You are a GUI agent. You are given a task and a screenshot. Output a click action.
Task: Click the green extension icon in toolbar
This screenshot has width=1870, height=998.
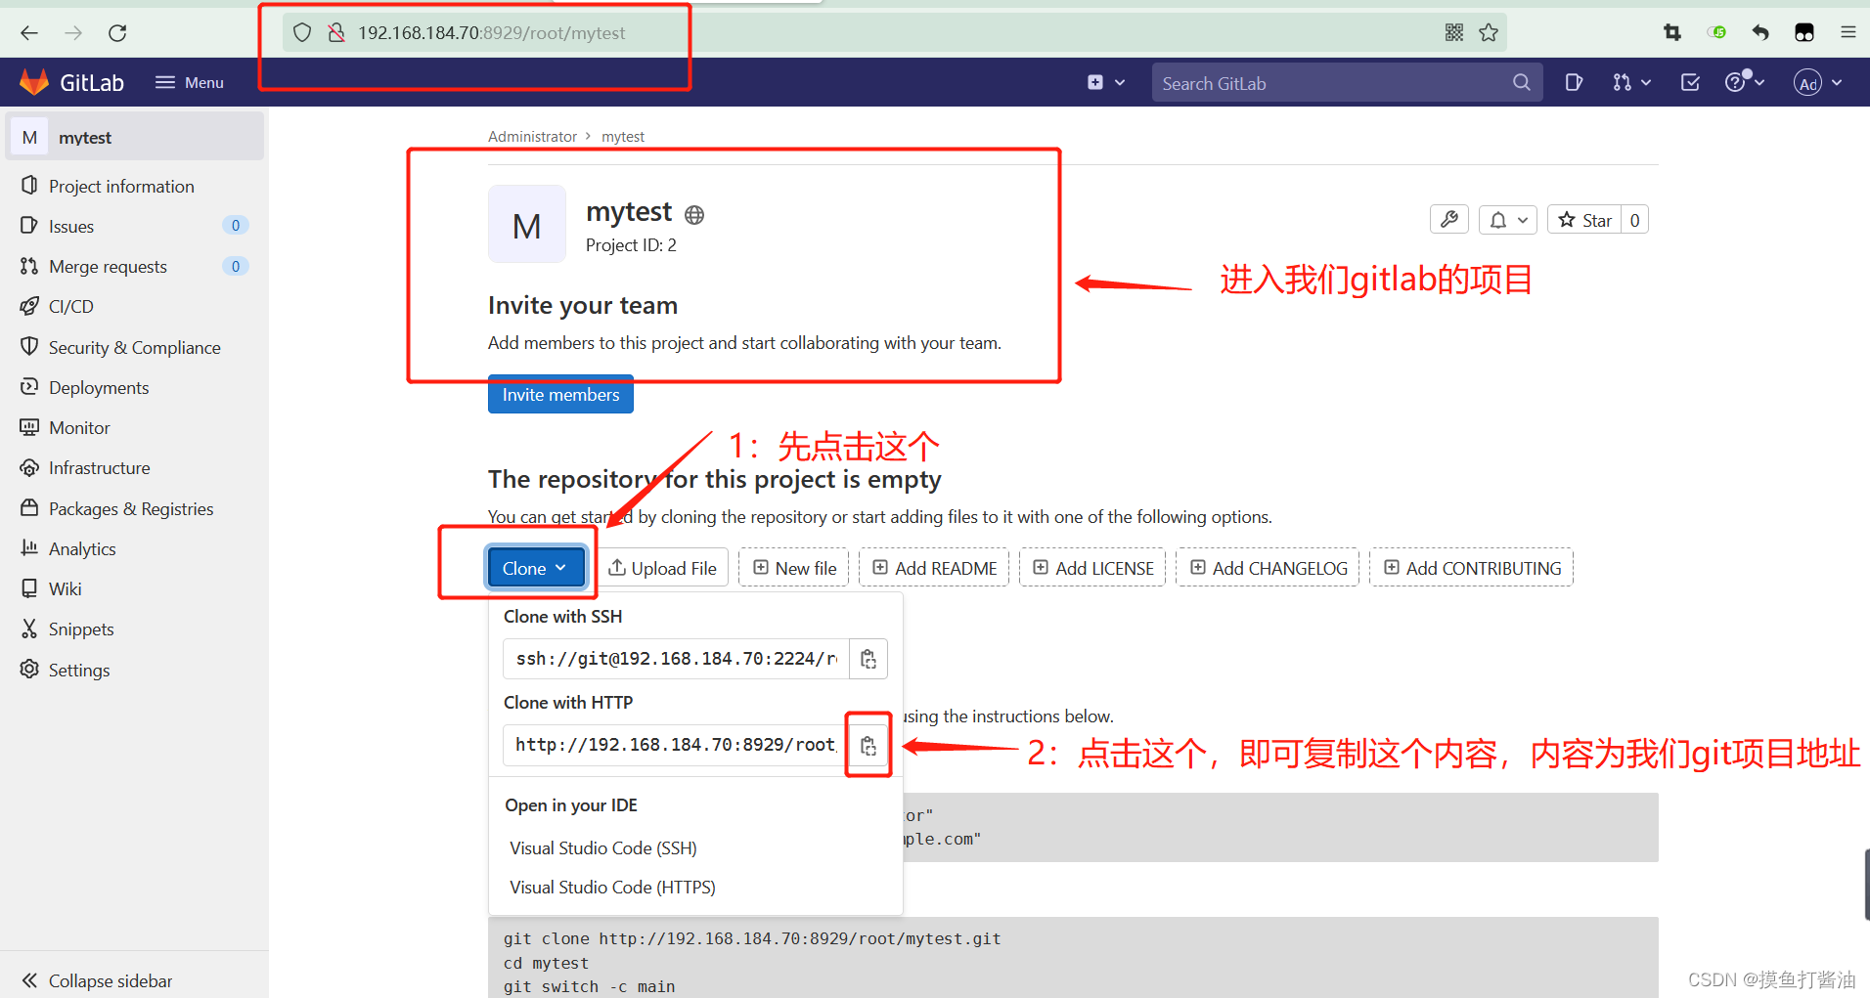pyautogui.click(x=1716, y=33)
